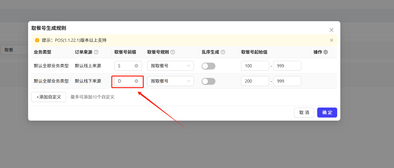Viewport: 394px width, 168px height.
Task: Open the 操作 column settings gear
Action: pyautogui.click(x=326, y=52)
